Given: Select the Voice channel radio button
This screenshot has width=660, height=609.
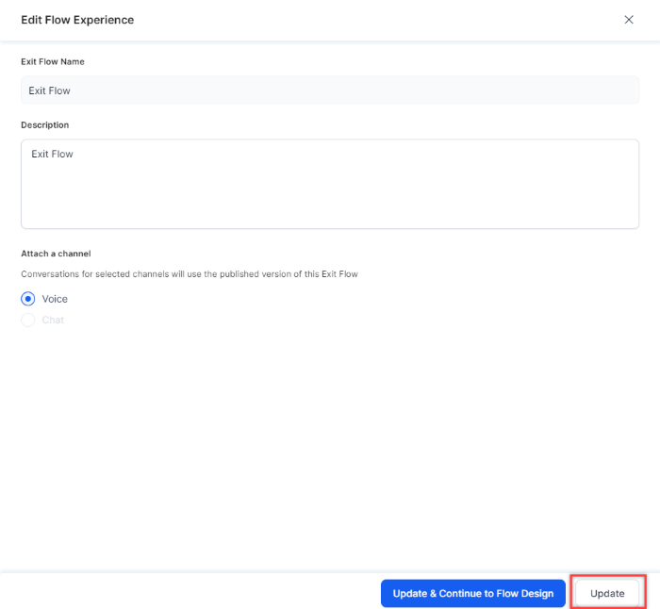Looking at the screenshot, I should point(28,299).
